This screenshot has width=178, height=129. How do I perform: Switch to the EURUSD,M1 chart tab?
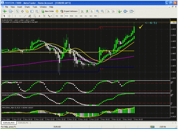coord(23,123)
